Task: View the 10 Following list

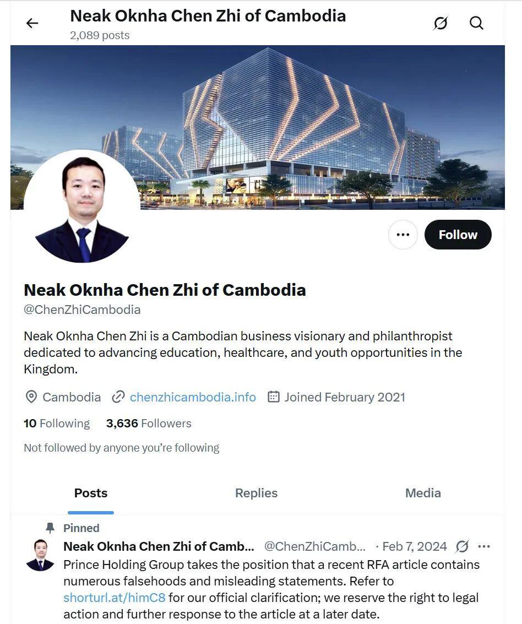Action: tap(57, 424)
